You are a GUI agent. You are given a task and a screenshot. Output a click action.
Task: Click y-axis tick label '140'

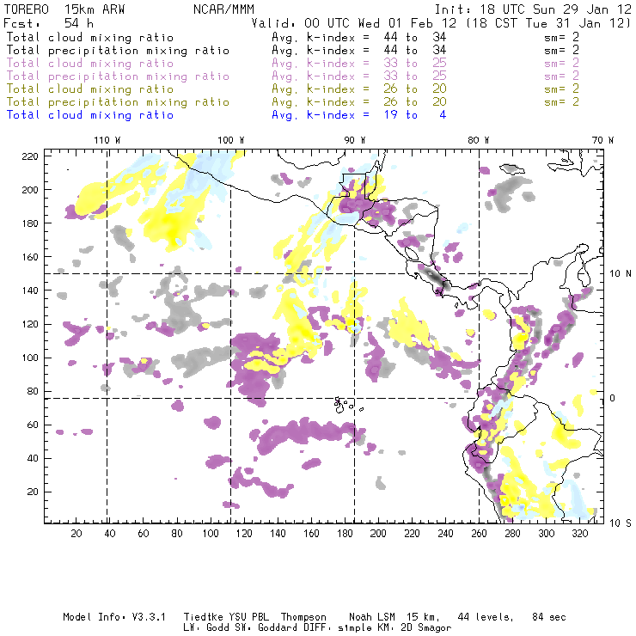point(30,290)
